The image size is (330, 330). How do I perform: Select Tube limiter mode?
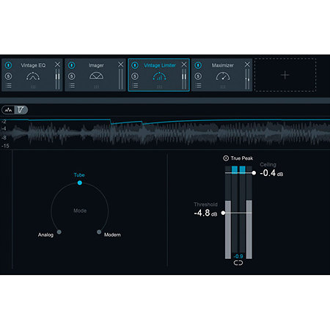(79, 183)
